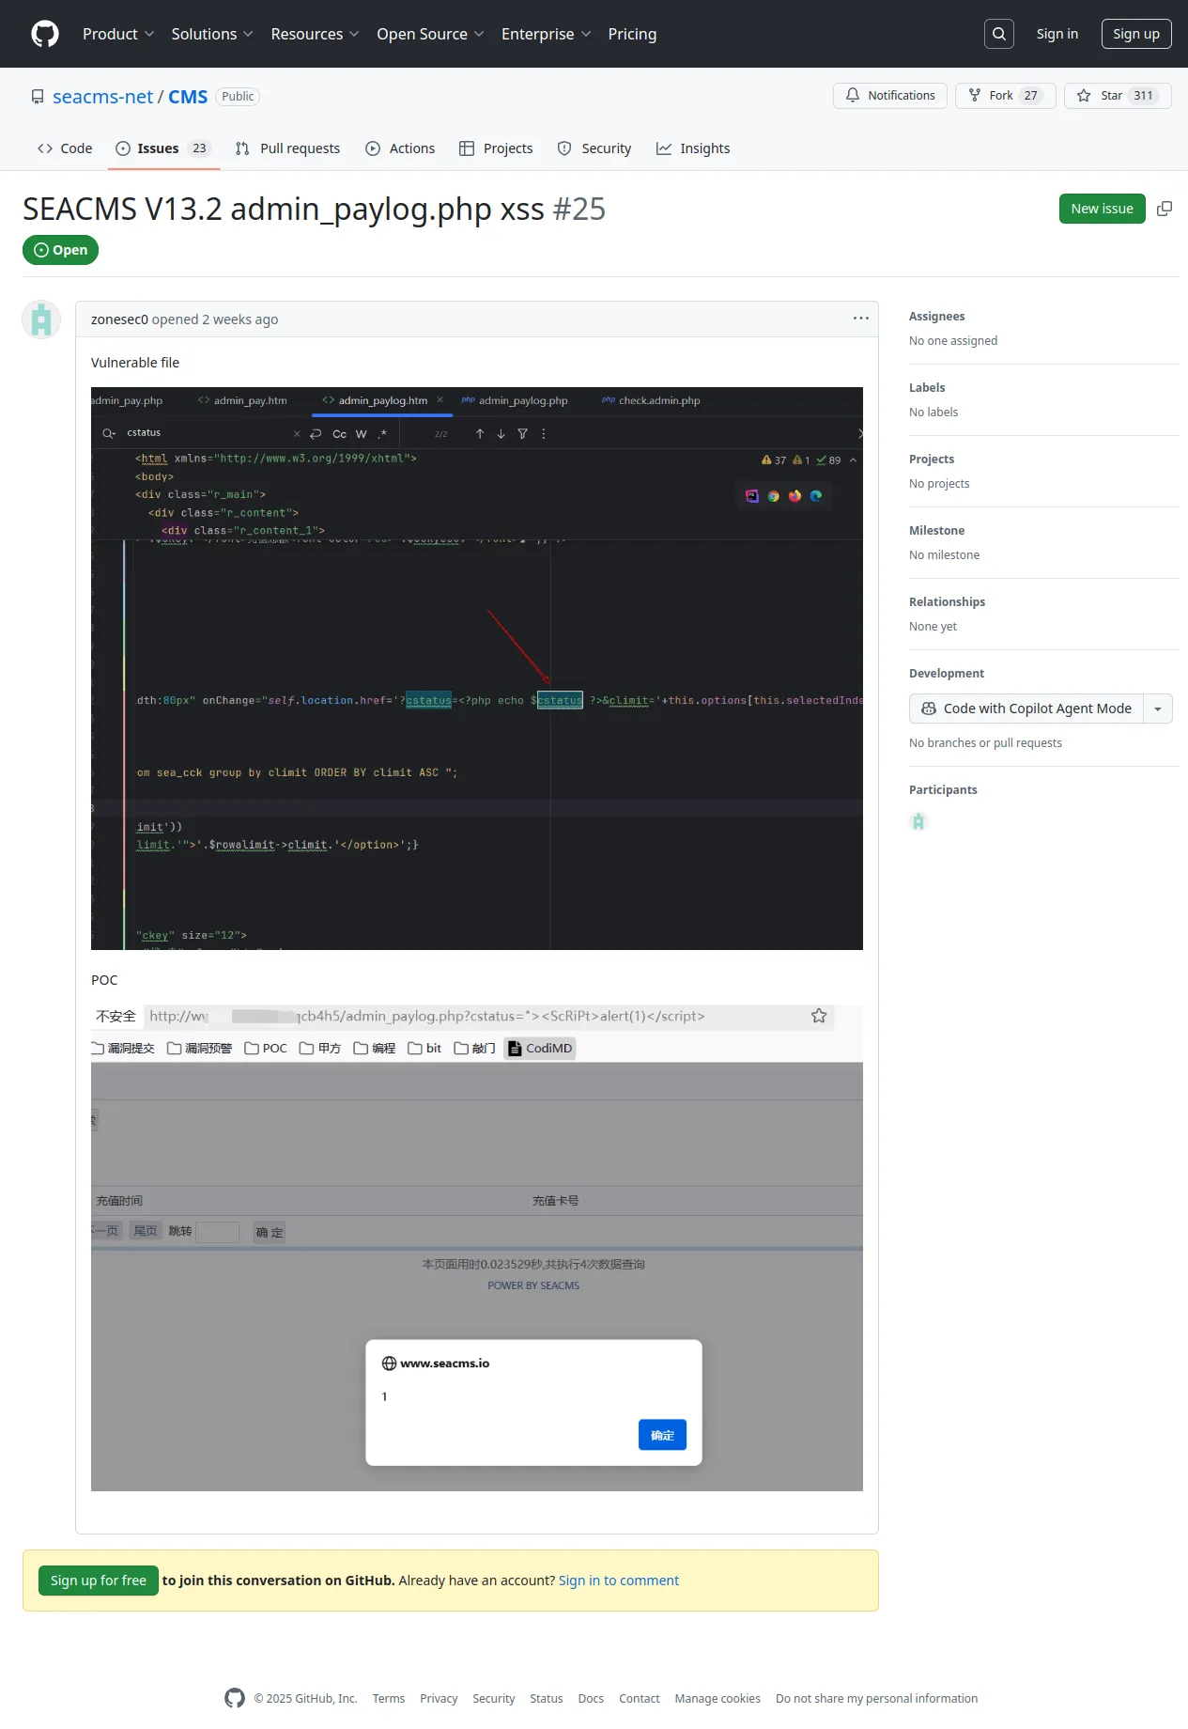Click the Milestone heading
The height and width of the screenshot is (1729, 1188).
pos(937,531)
